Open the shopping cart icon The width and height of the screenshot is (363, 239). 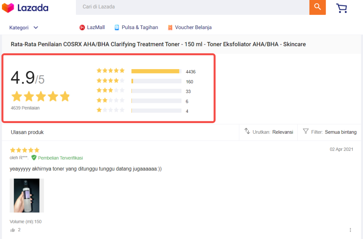click(341, 8)
